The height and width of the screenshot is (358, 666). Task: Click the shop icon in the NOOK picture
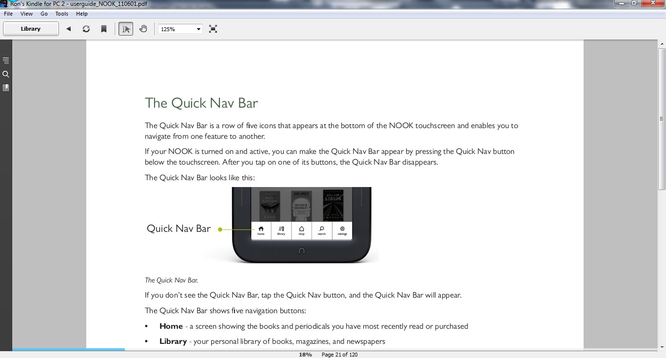click(x=301, y=230)
